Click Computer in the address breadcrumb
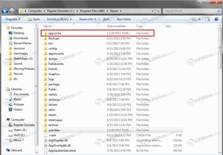 pos(35,11)
